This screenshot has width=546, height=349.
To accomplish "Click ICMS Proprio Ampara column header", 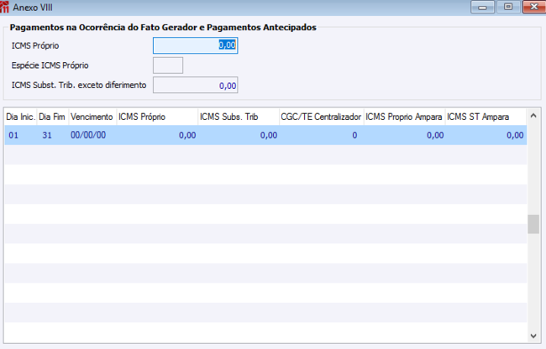I will point(403,116).
